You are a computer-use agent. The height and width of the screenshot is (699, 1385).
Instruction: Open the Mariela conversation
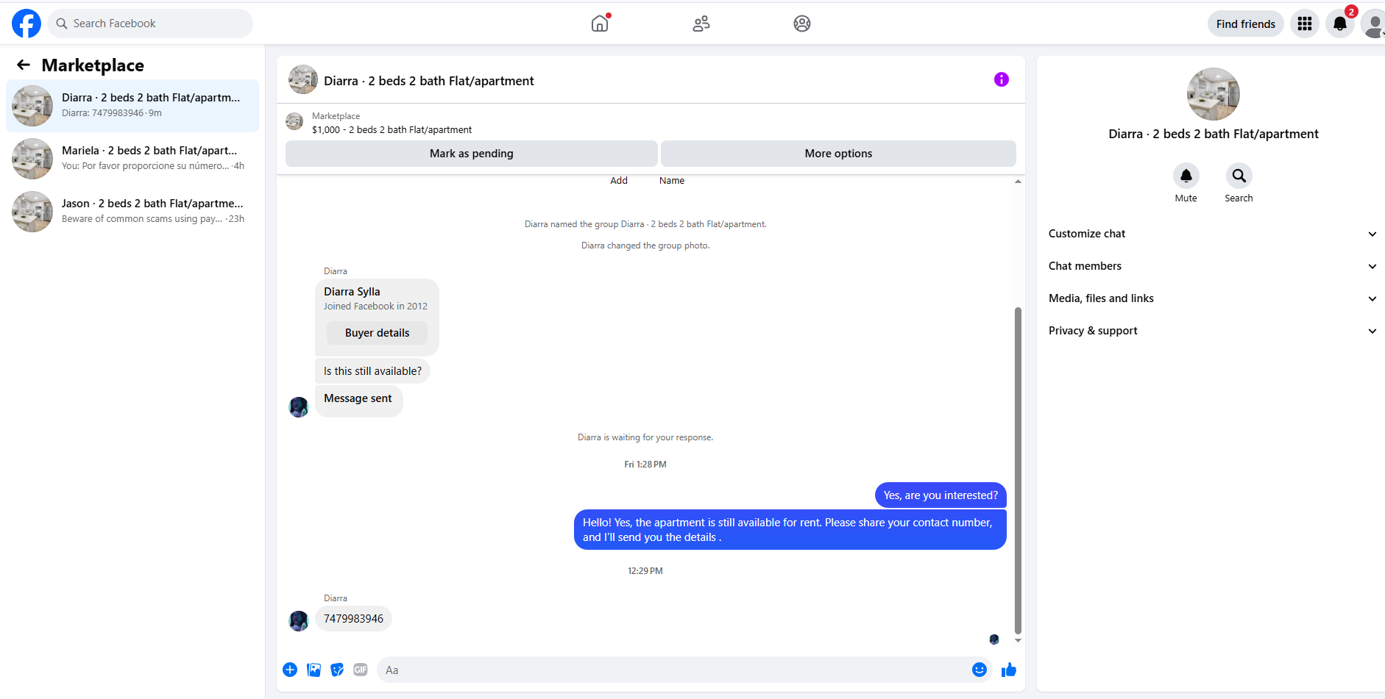pos(132,159)
